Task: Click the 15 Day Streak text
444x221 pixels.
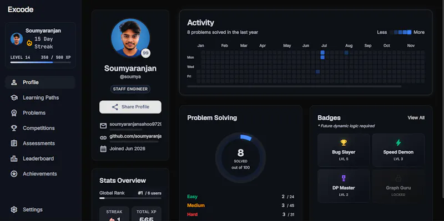Action: (44, 43)
